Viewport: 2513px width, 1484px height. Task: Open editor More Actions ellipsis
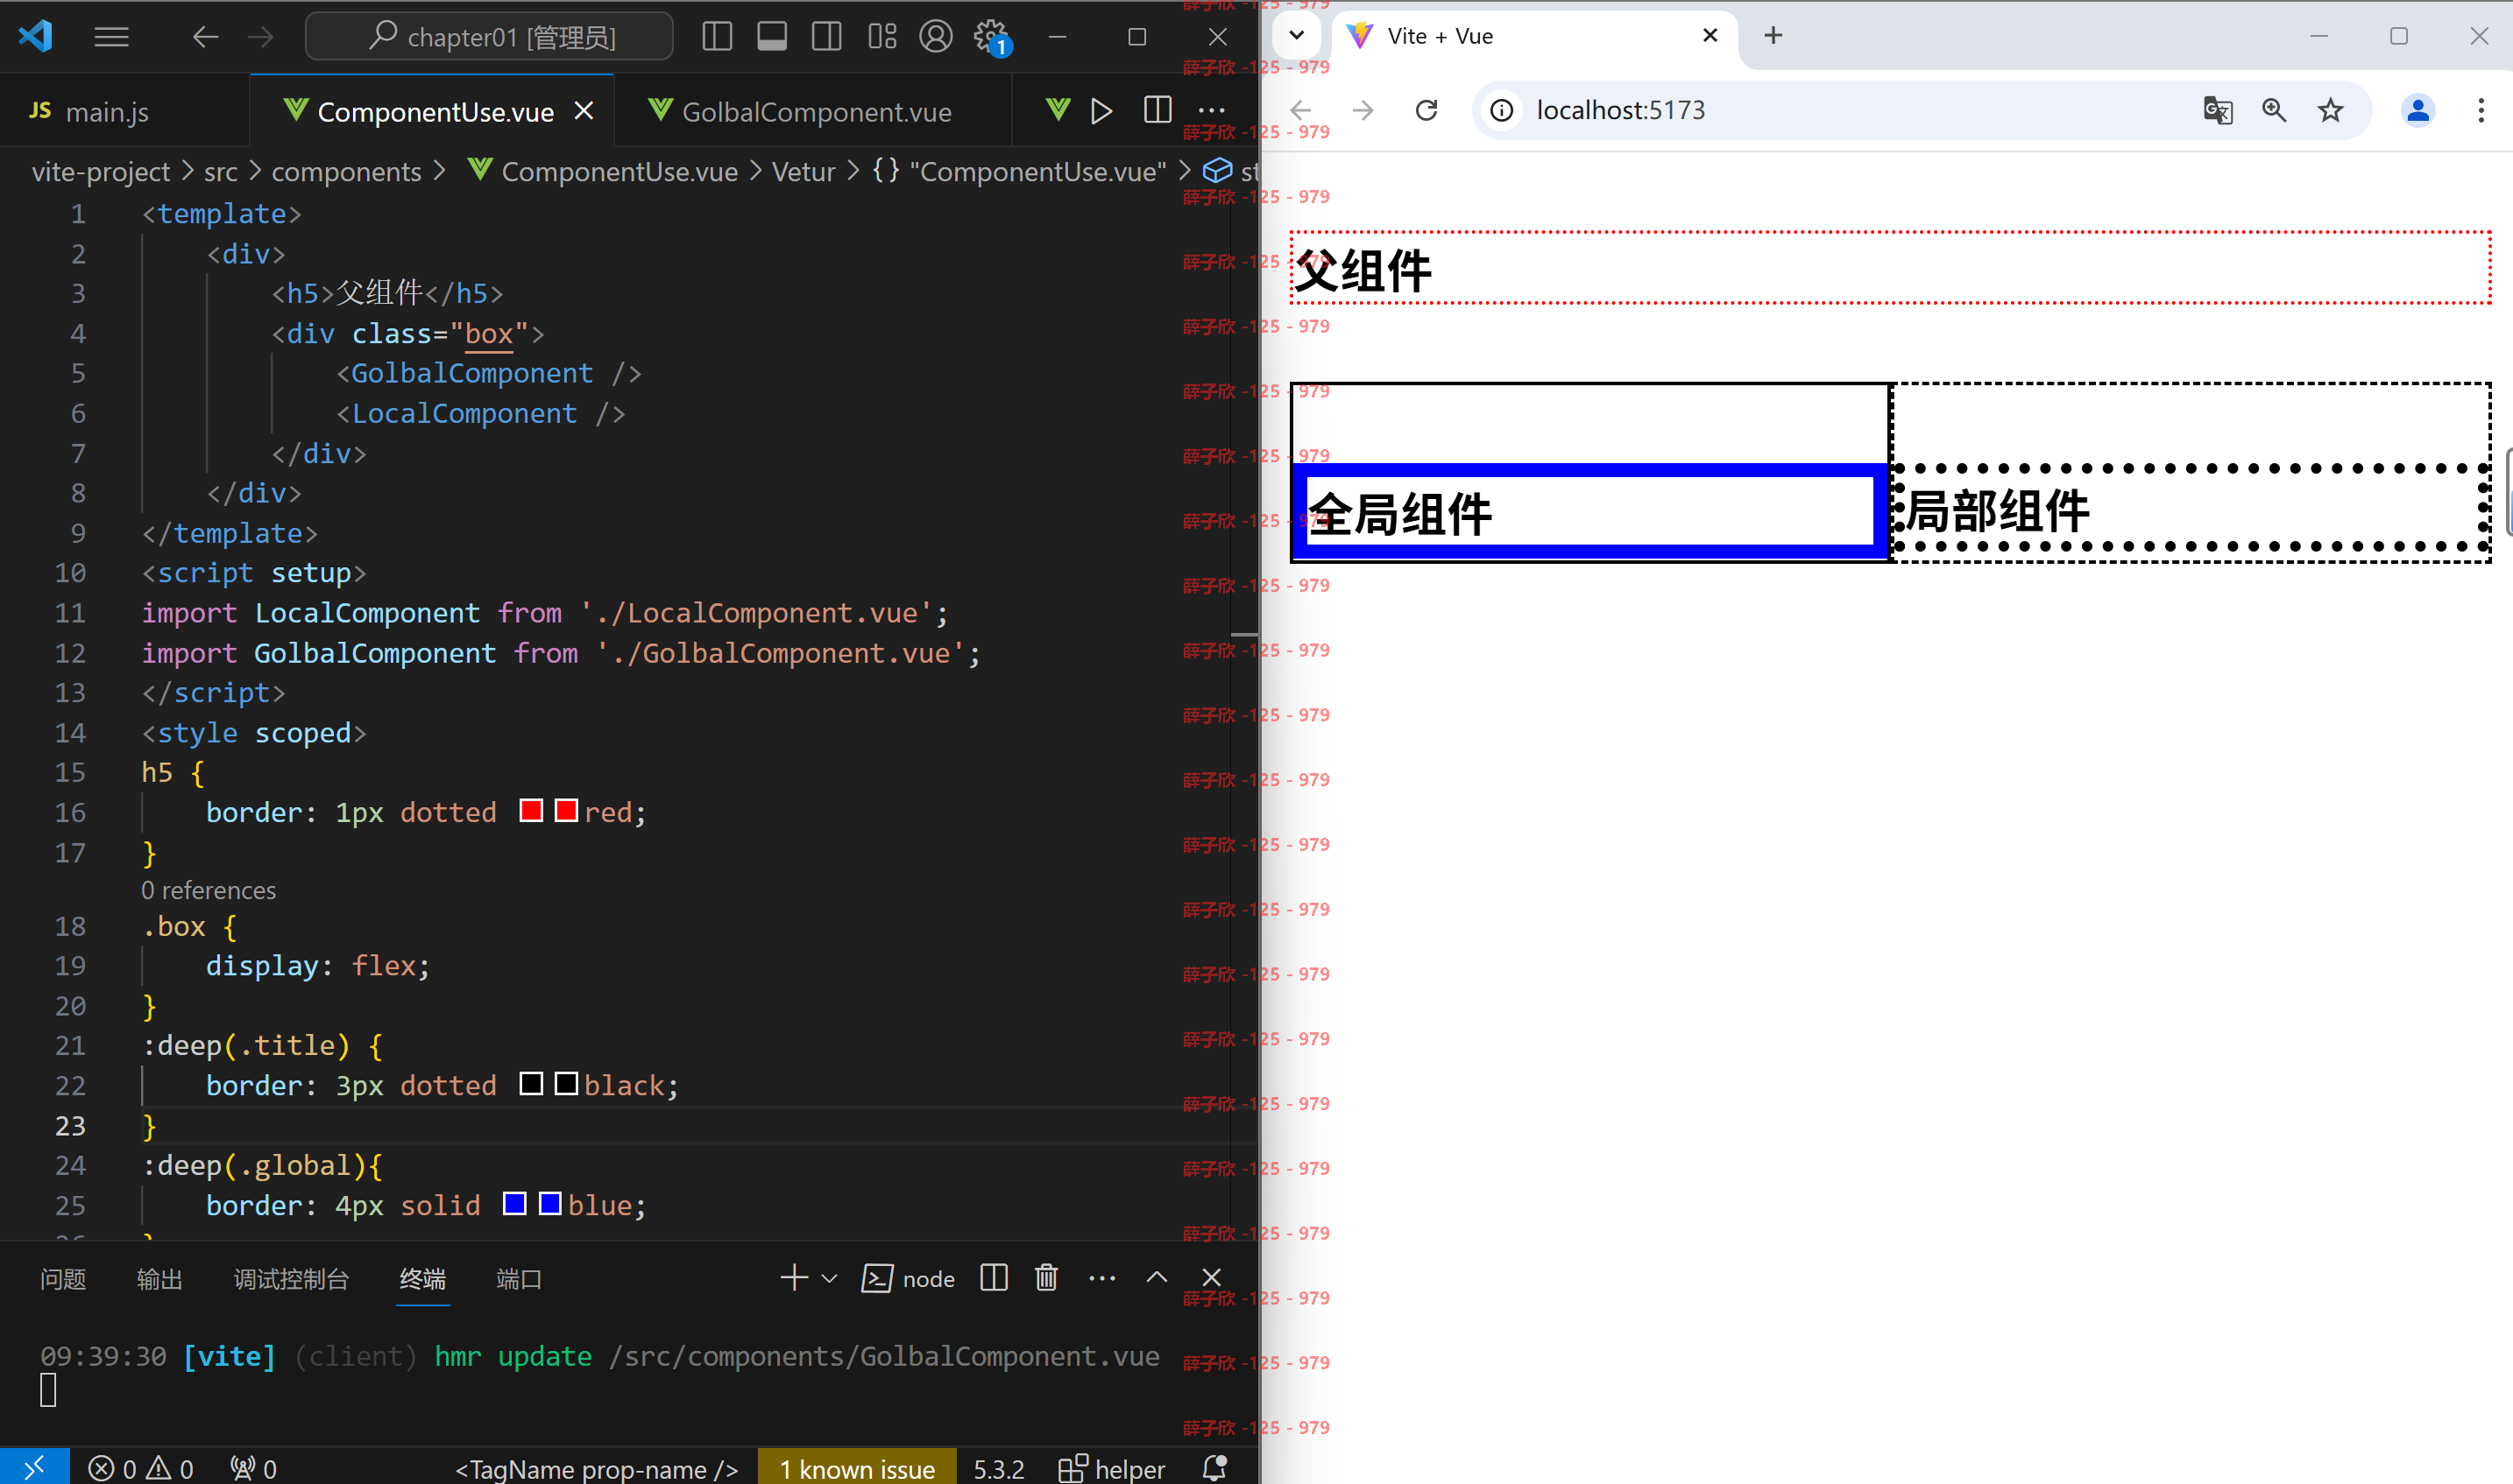[1212, 110]
